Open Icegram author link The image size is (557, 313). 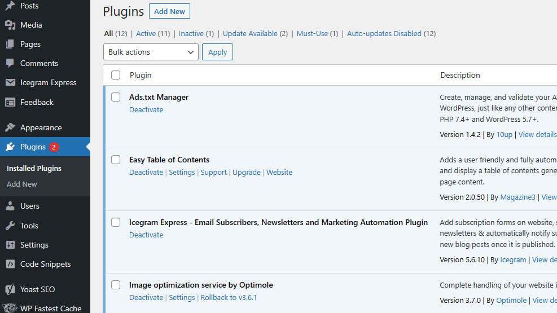513,260
